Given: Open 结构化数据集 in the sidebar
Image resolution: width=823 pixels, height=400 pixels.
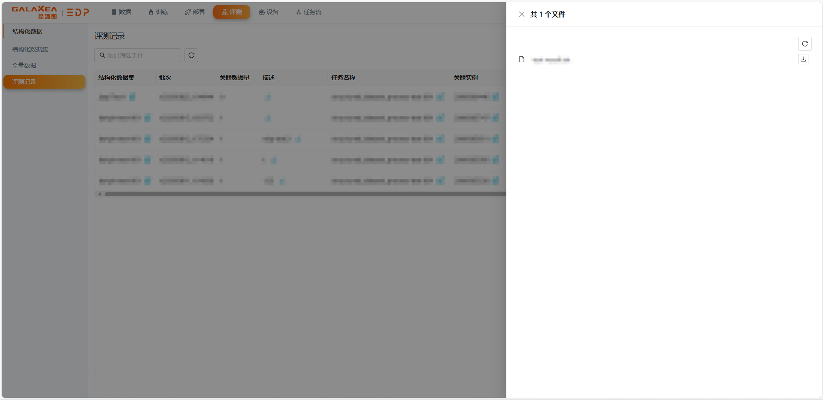Looking at the screenshot, I should [30, 49].
